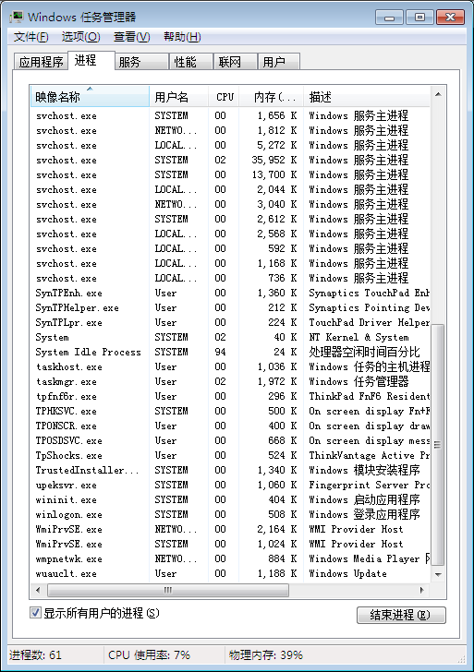474x672 pixels.
Task: Click the 处理器空闲时间百分比 description
Action: click(364, 352)
